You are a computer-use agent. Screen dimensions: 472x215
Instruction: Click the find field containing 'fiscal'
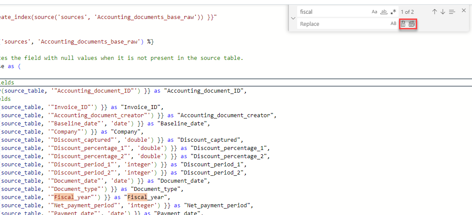point(333,12)
